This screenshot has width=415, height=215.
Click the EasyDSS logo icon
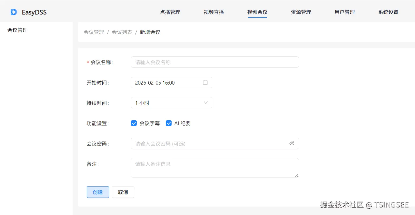coord(14,12)
